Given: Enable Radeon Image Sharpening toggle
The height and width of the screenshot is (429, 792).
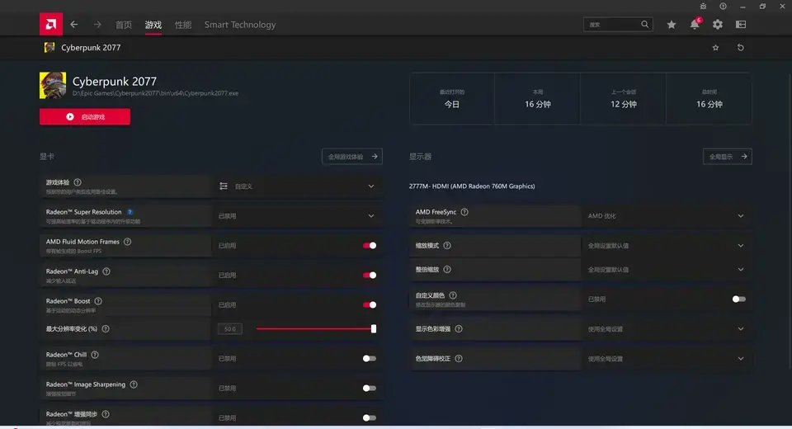Looking at the screenshot, I should pos(370,388).
